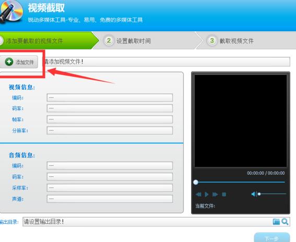Mute via the speaker volume icon
This screenshot has height=242, width=296.
(x=254, y=194)
